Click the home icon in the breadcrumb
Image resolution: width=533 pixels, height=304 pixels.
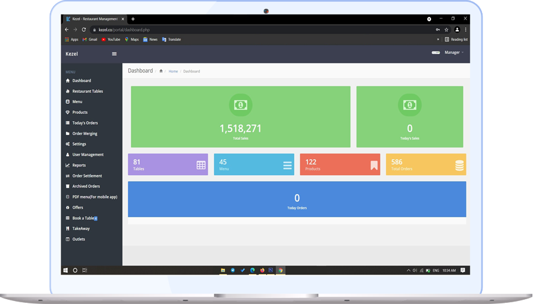pyautogui.click(x=161, y=71)
